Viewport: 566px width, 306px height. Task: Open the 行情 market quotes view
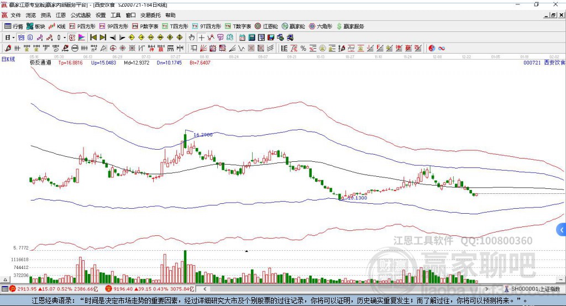[x=14, y=27]
